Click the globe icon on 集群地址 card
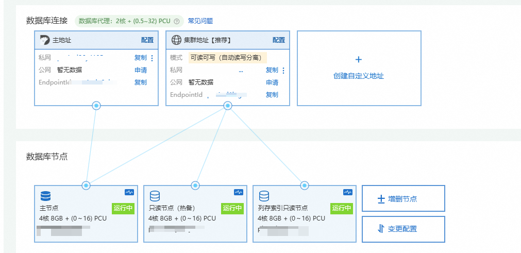521x253 pixels. 176,40
